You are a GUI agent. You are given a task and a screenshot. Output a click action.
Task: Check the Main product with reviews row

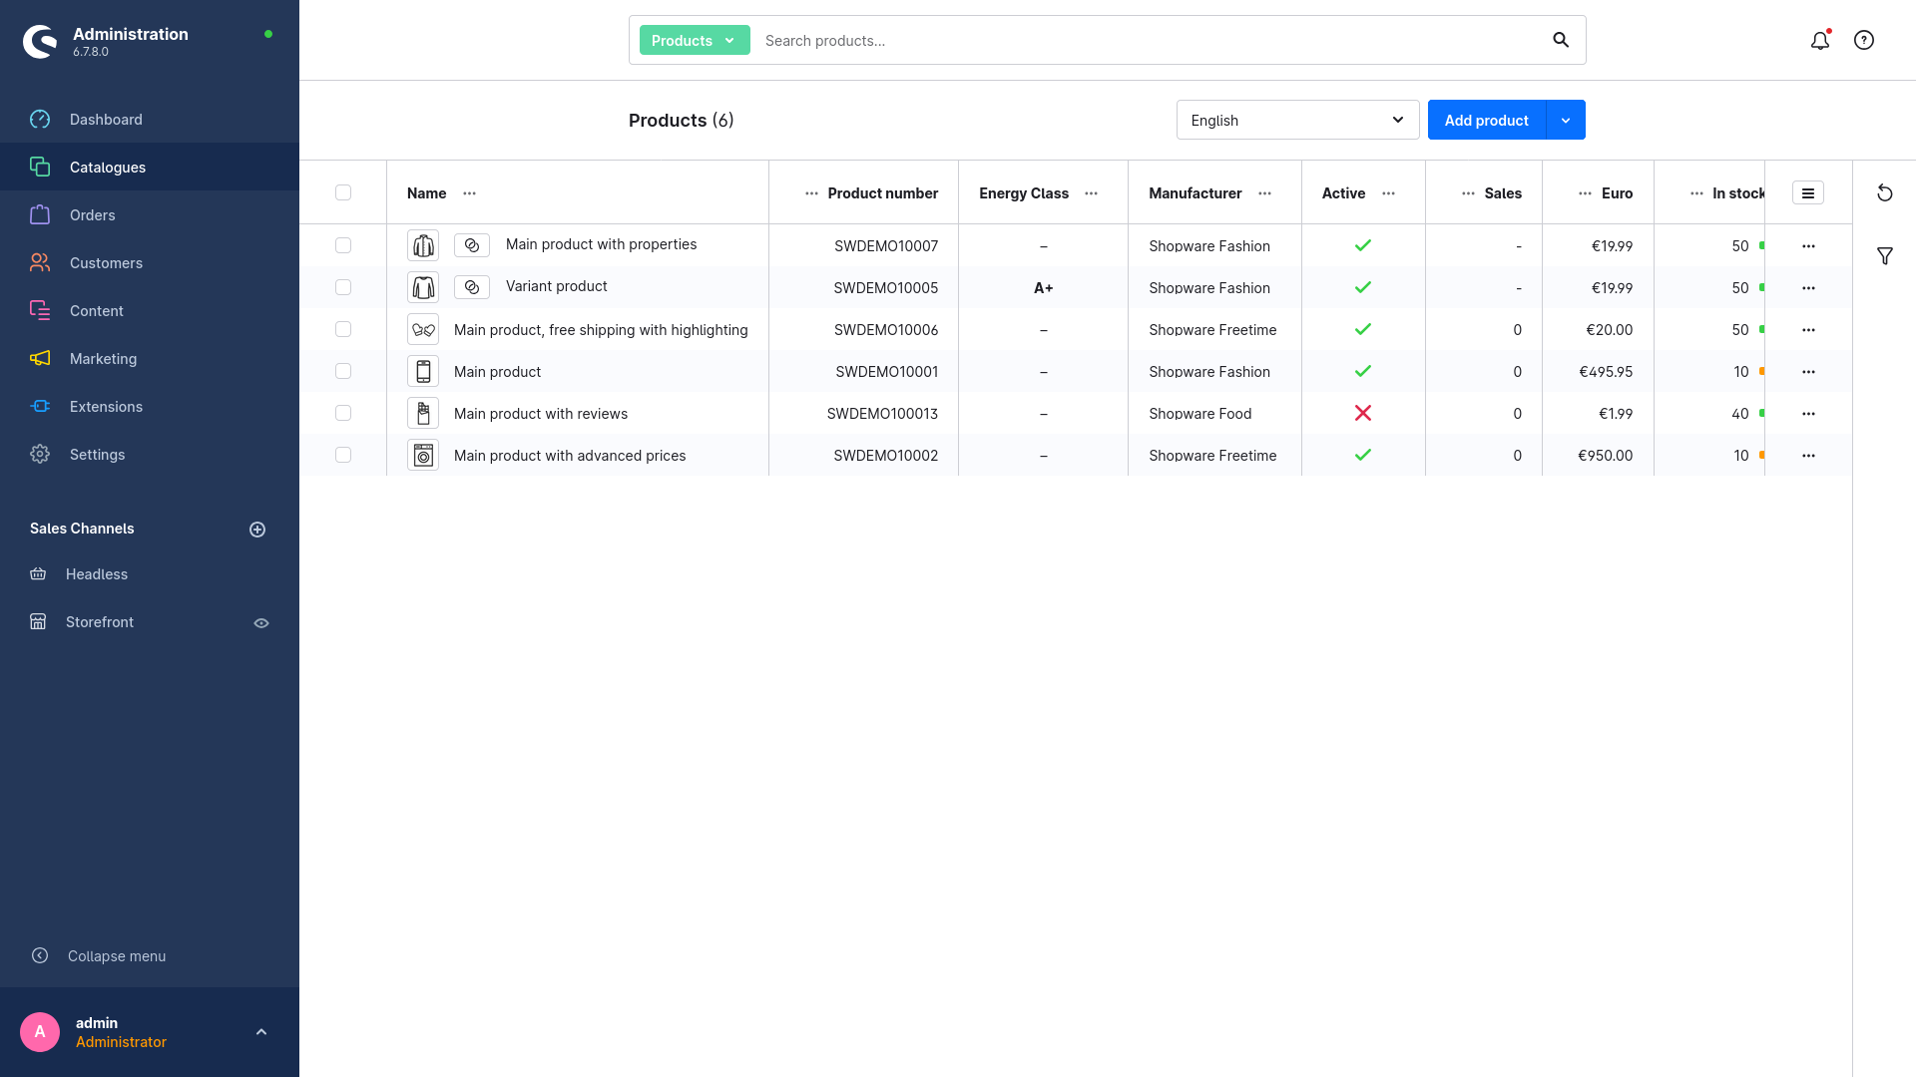[343, 413]
